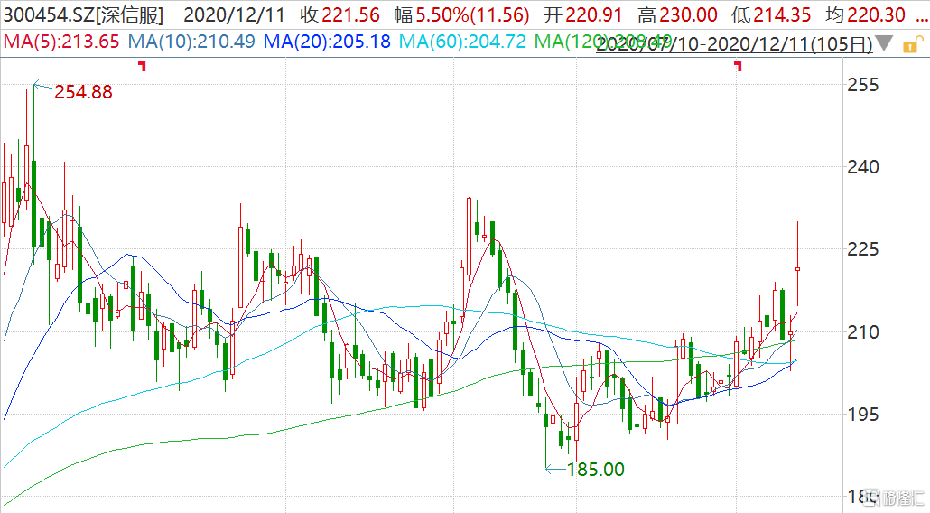Click the 254.88 high price annotation
Image resolution: width=930 pixels, height=513 pixels.
[83, 92]
